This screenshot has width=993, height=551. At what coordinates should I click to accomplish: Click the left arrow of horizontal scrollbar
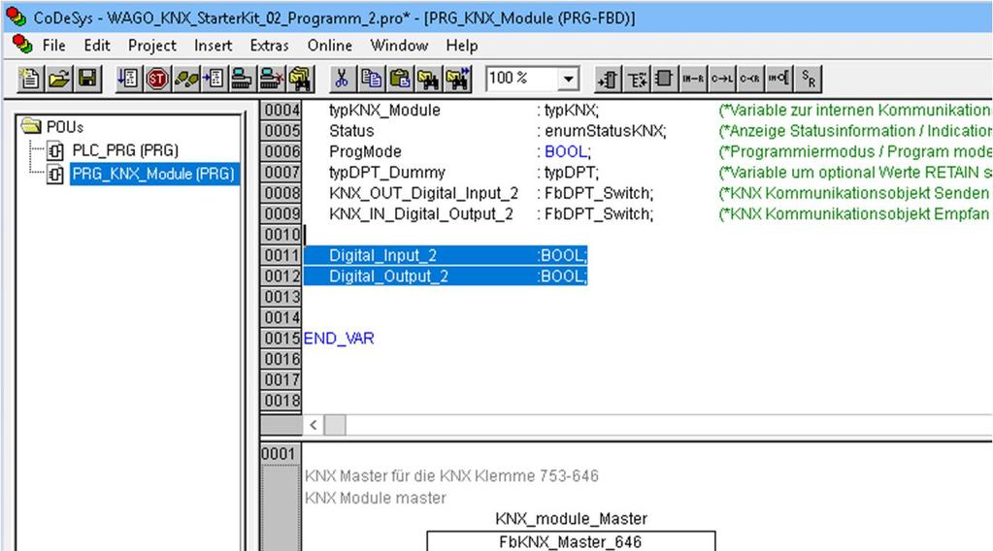(314, 425)
